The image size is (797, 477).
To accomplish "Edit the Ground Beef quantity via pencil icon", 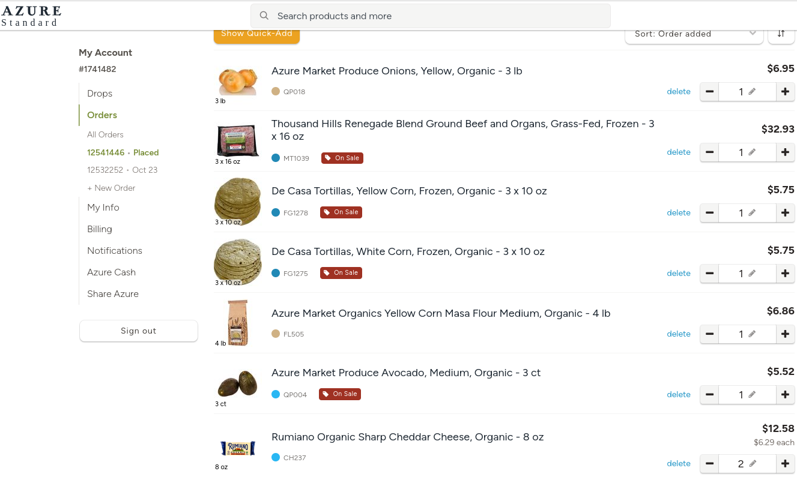I will tap(752, 152).
